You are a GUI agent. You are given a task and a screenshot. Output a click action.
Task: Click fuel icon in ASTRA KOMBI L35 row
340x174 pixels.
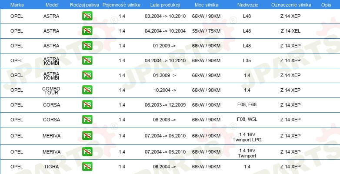pos(87,60)
